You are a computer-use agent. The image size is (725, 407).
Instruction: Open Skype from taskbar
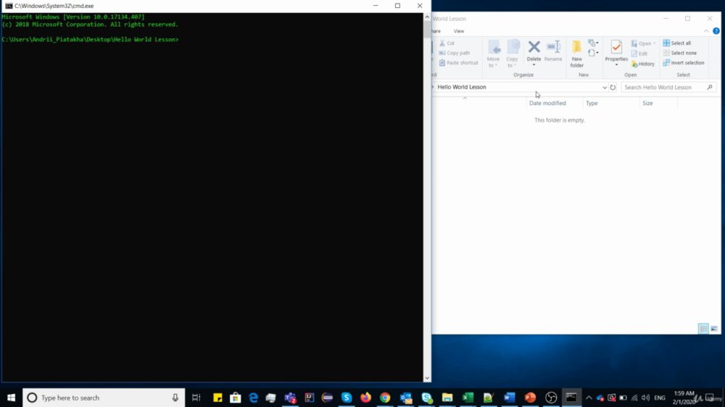(x=347, y=398)
